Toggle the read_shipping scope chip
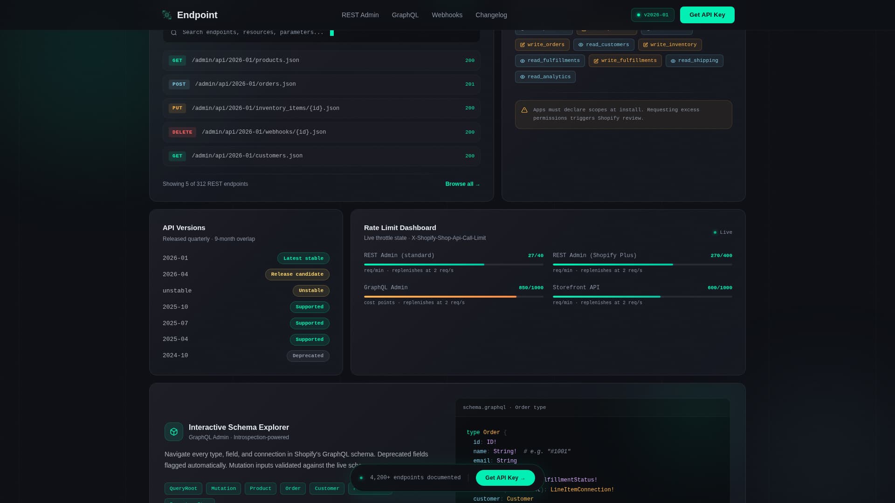Screen dimensions: 895x503 pyautogui.click(x=694, y=61)
